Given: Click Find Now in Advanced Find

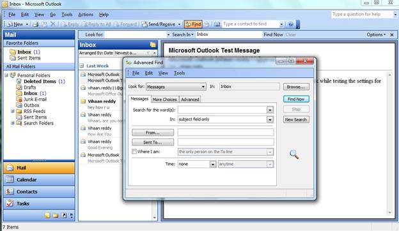Looking at the screenshot, I should pos(296,99).
